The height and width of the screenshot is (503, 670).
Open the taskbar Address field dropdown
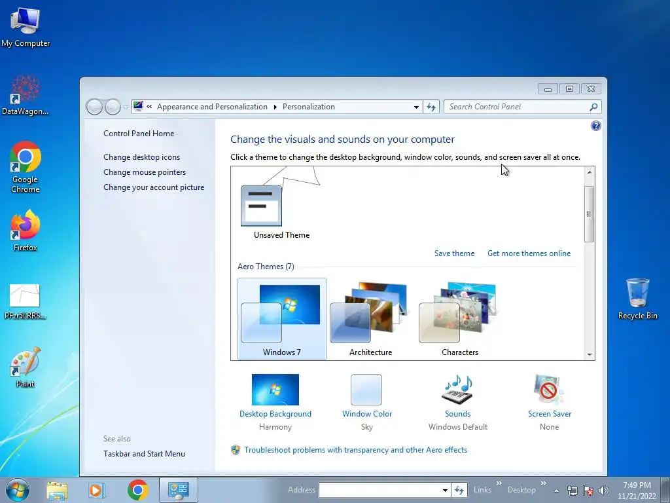pyautogui.click(x=445, y=491)
